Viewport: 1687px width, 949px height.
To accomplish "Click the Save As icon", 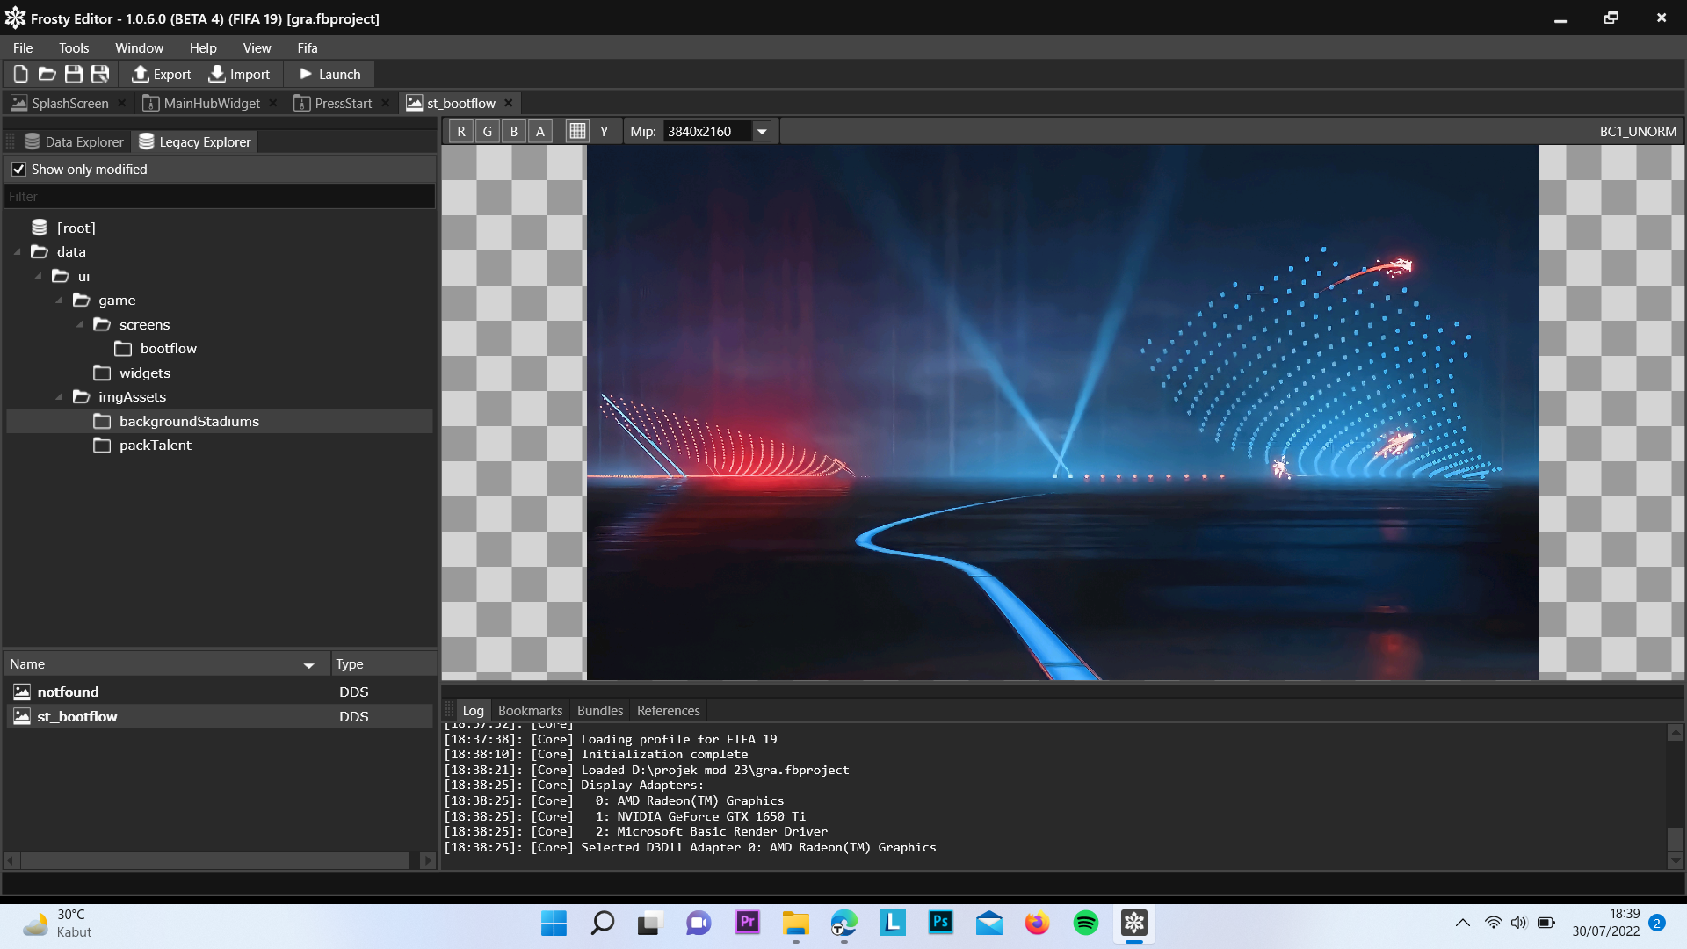I will click(100, 74).
